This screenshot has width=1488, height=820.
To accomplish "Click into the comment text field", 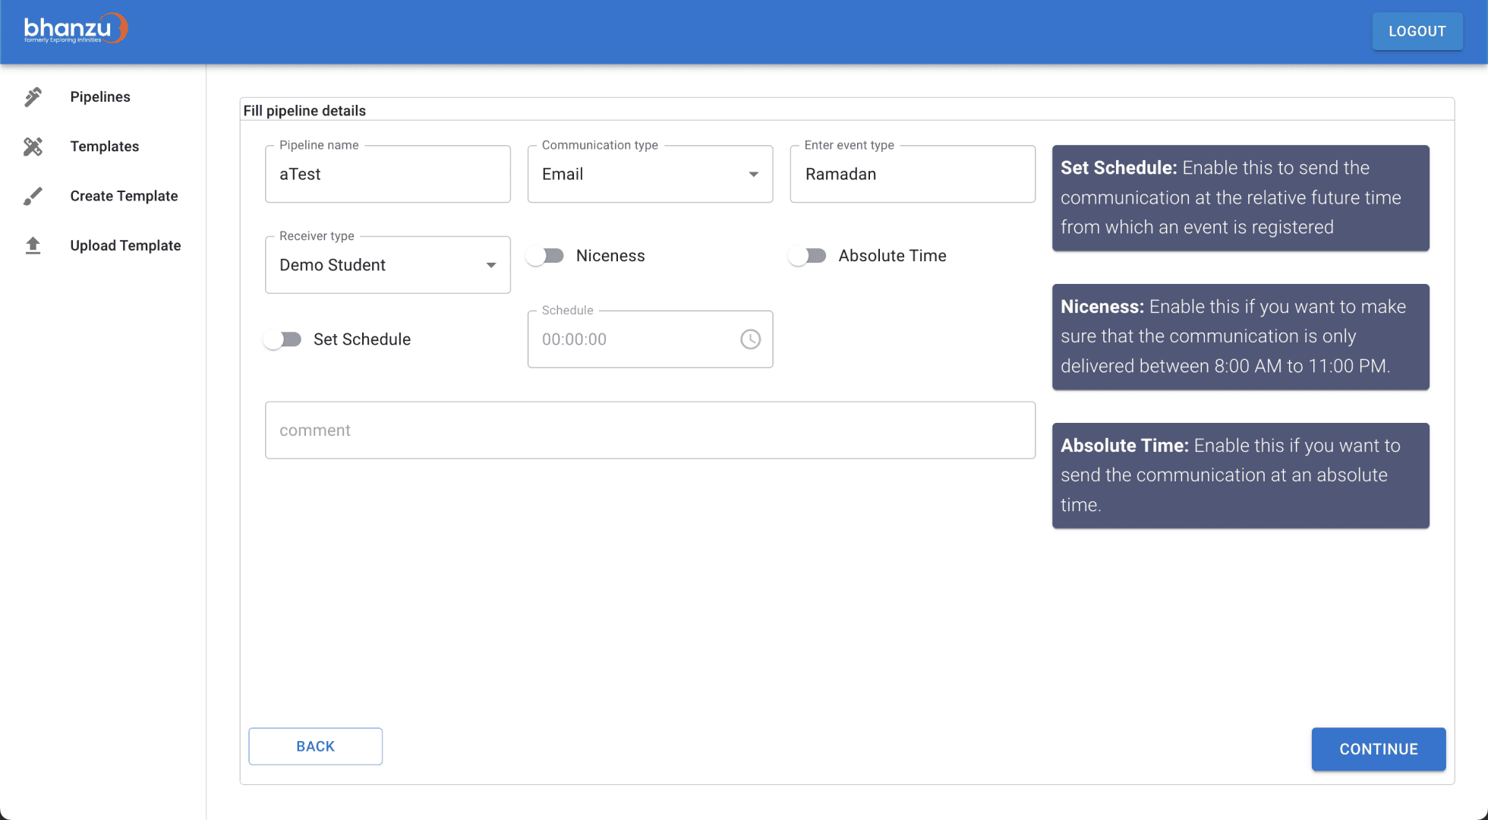I will click(650, 430).
